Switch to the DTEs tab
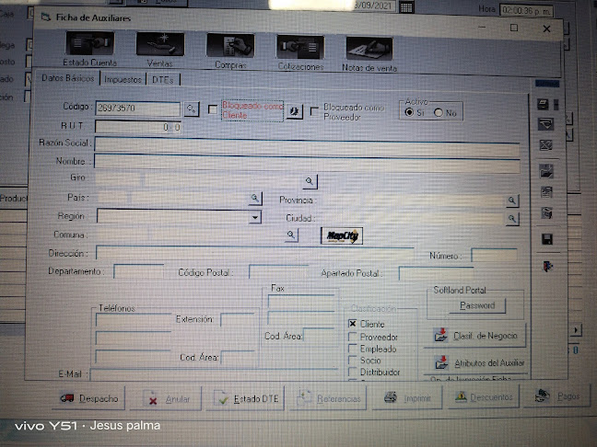This screenshot has height=447, width=597. (164, 80)
